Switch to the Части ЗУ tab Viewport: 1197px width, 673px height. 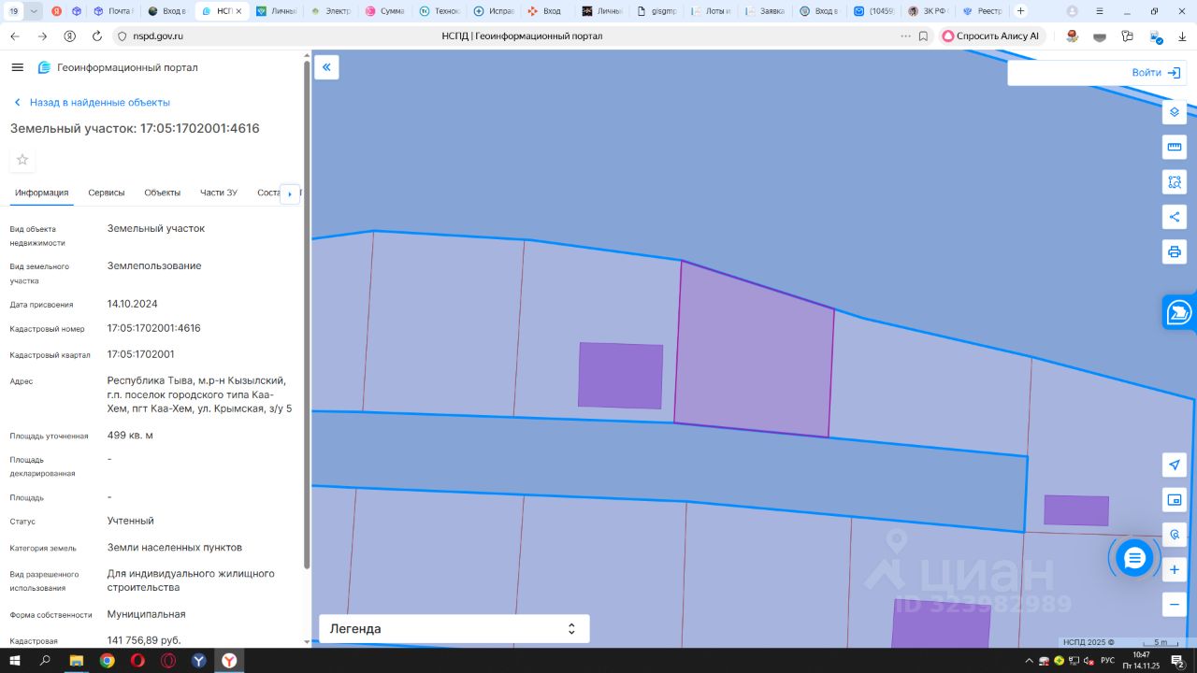point(219,193)
